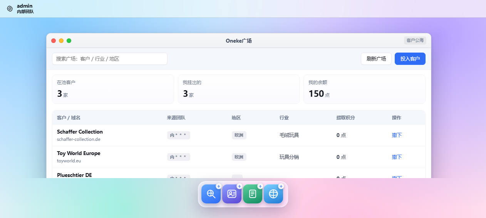Click domain toyworld.eu
Screen dimensions: 486x218
tap(69, 161)
